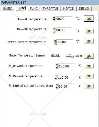This screenshot has height=127, width=99.
Task: Click the Limited current temperature stepper
Action: click(55, 42)
